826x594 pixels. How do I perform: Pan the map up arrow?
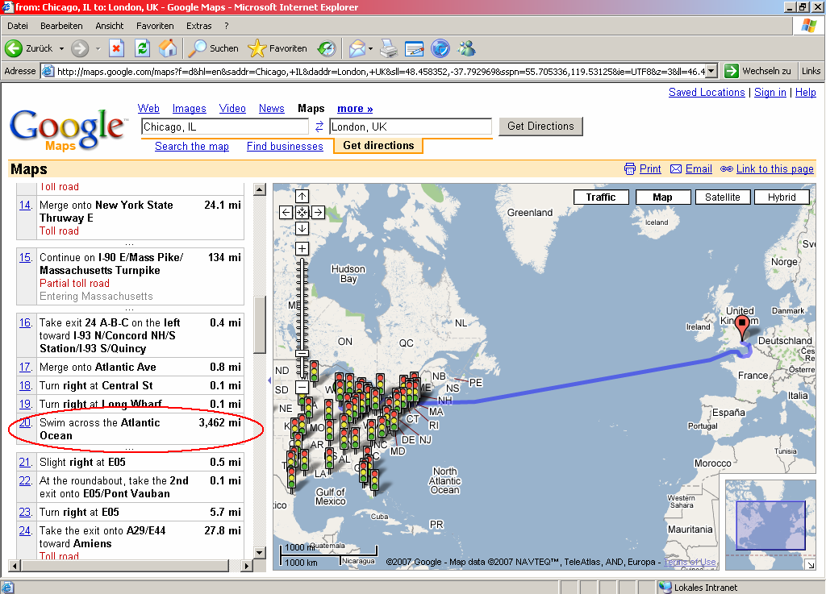(x=302, y=196)
